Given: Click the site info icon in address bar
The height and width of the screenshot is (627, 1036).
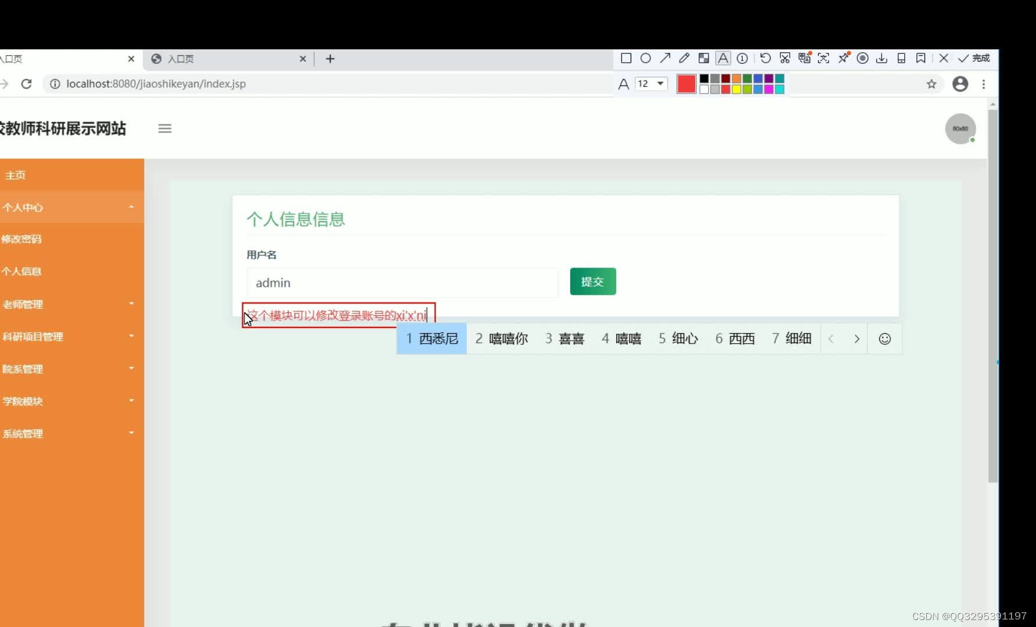Looking at the screenshot, I should click(55, 84).
